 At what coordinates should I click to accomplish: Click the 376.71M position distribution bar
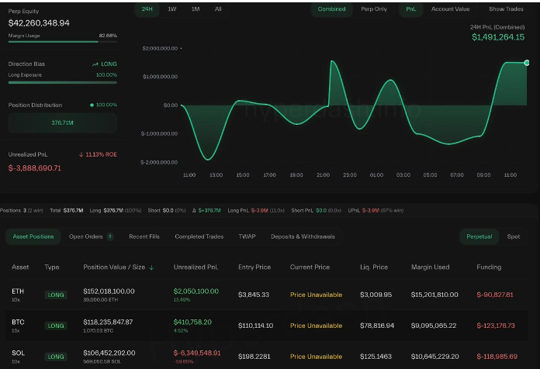62,122
